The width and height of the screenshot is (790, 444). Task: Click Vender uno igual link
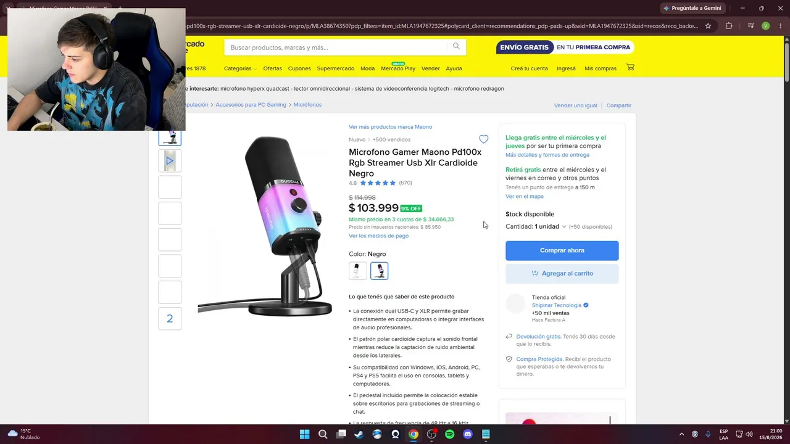click(575, 105)
